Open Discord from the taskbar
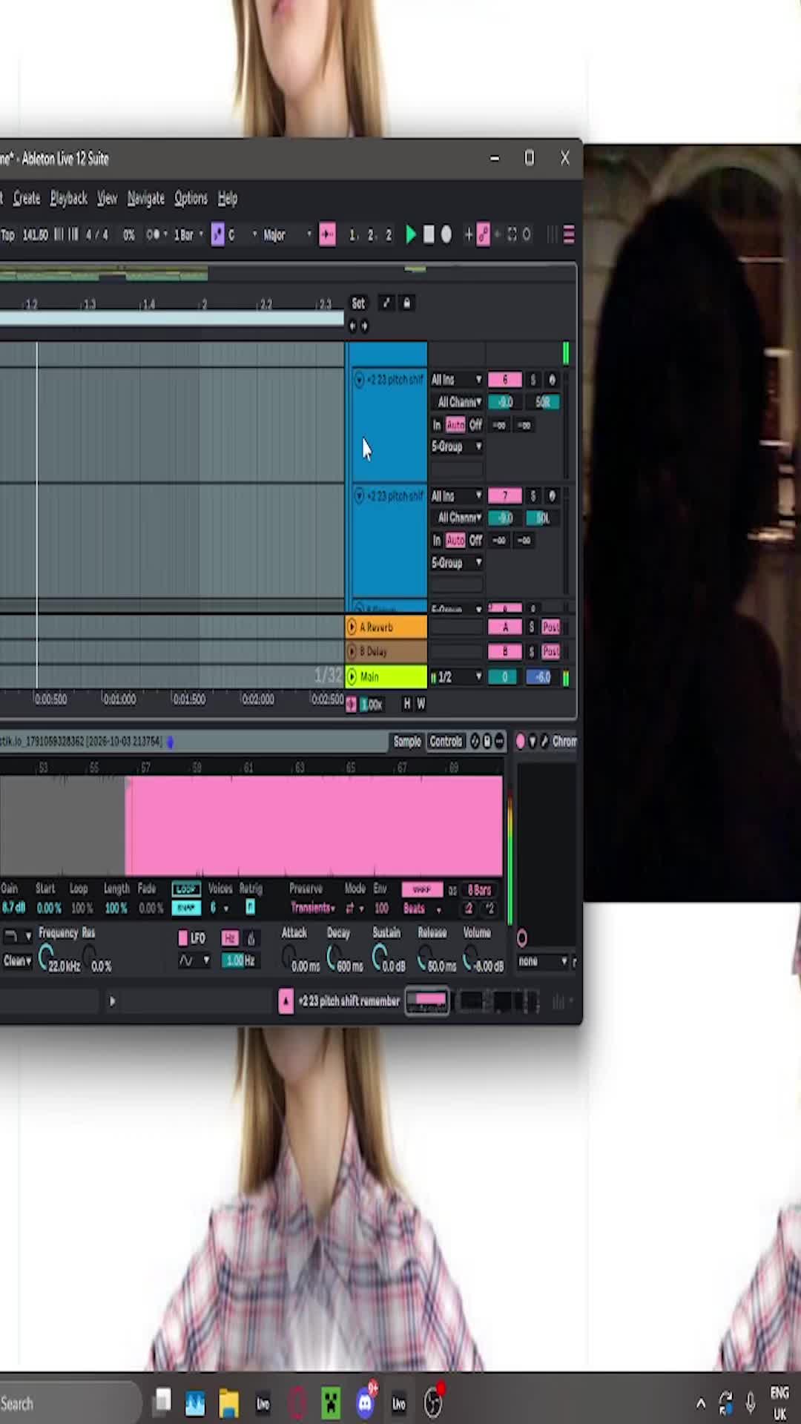 coord(366,1402)
